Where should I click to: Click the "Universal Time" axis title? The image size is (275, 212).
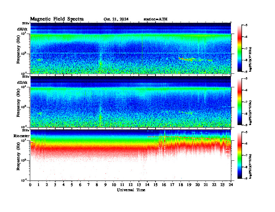click(x=131, y=190)
